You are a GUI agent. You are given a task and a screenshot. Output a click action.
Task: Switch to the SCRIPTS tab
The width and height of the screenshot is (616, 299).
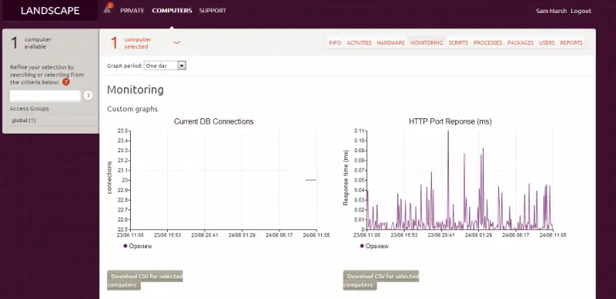point(458,43)
